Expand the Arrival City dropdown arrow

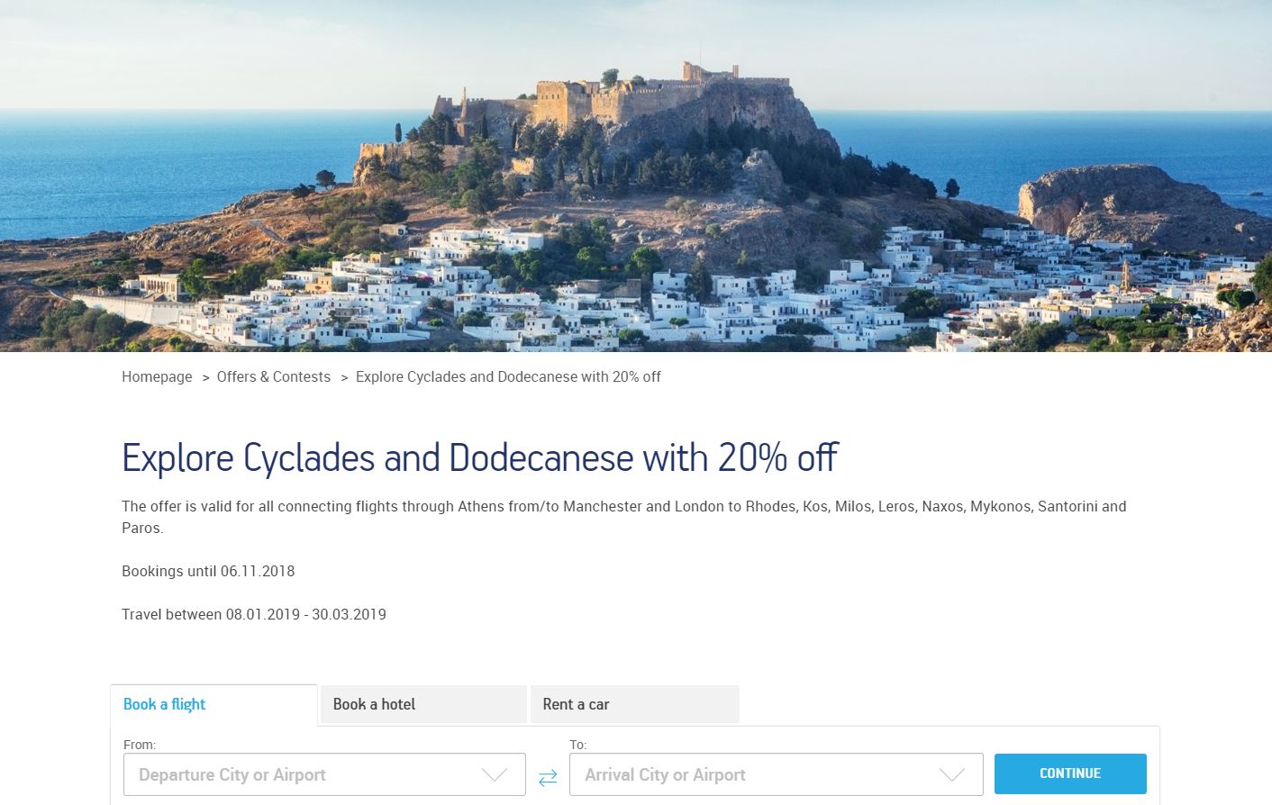(952, 775)
